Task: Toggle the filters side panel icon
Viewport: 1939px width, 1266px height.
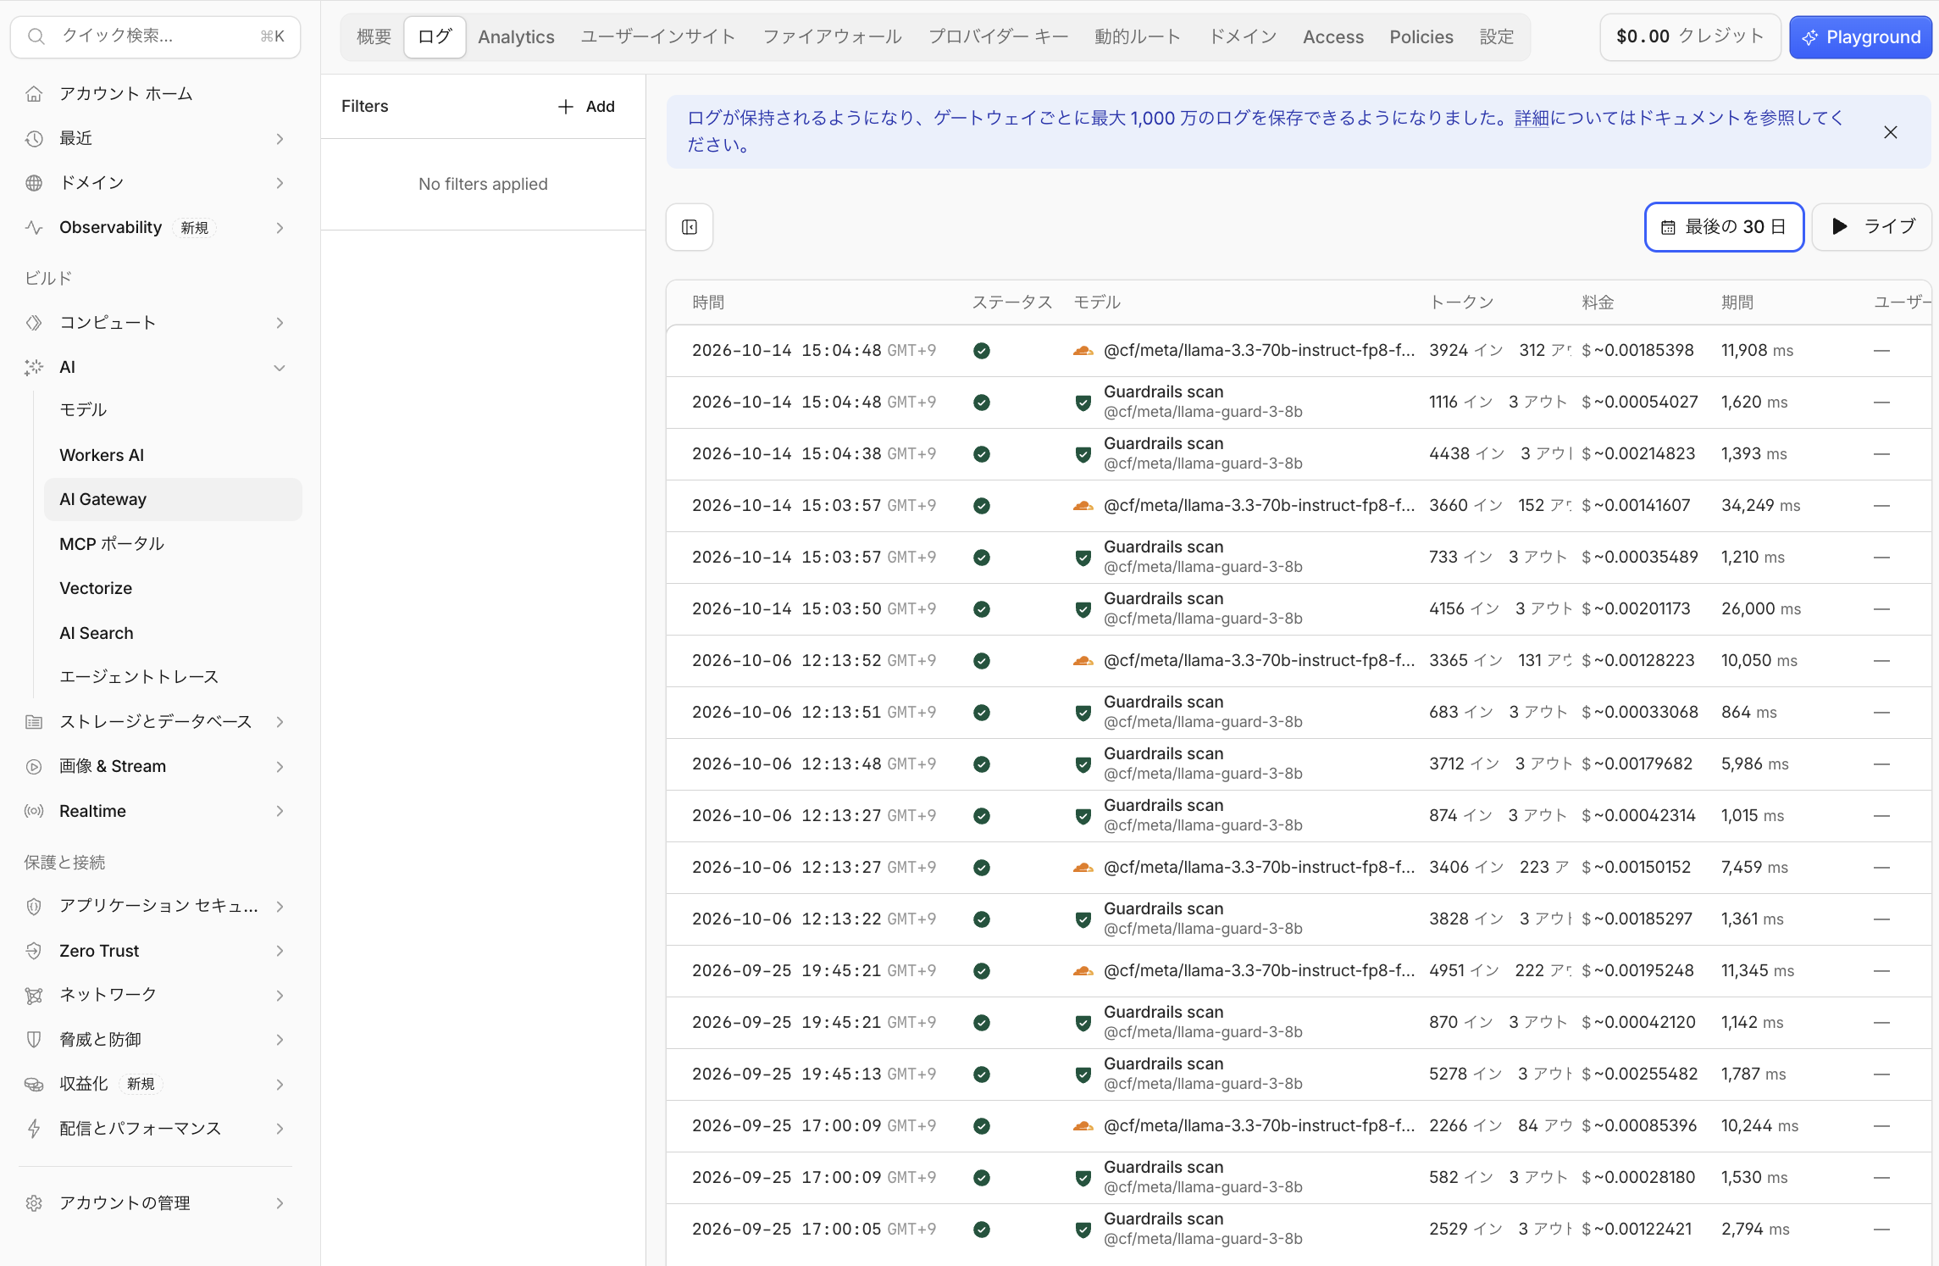Action: tap(690, 227)
